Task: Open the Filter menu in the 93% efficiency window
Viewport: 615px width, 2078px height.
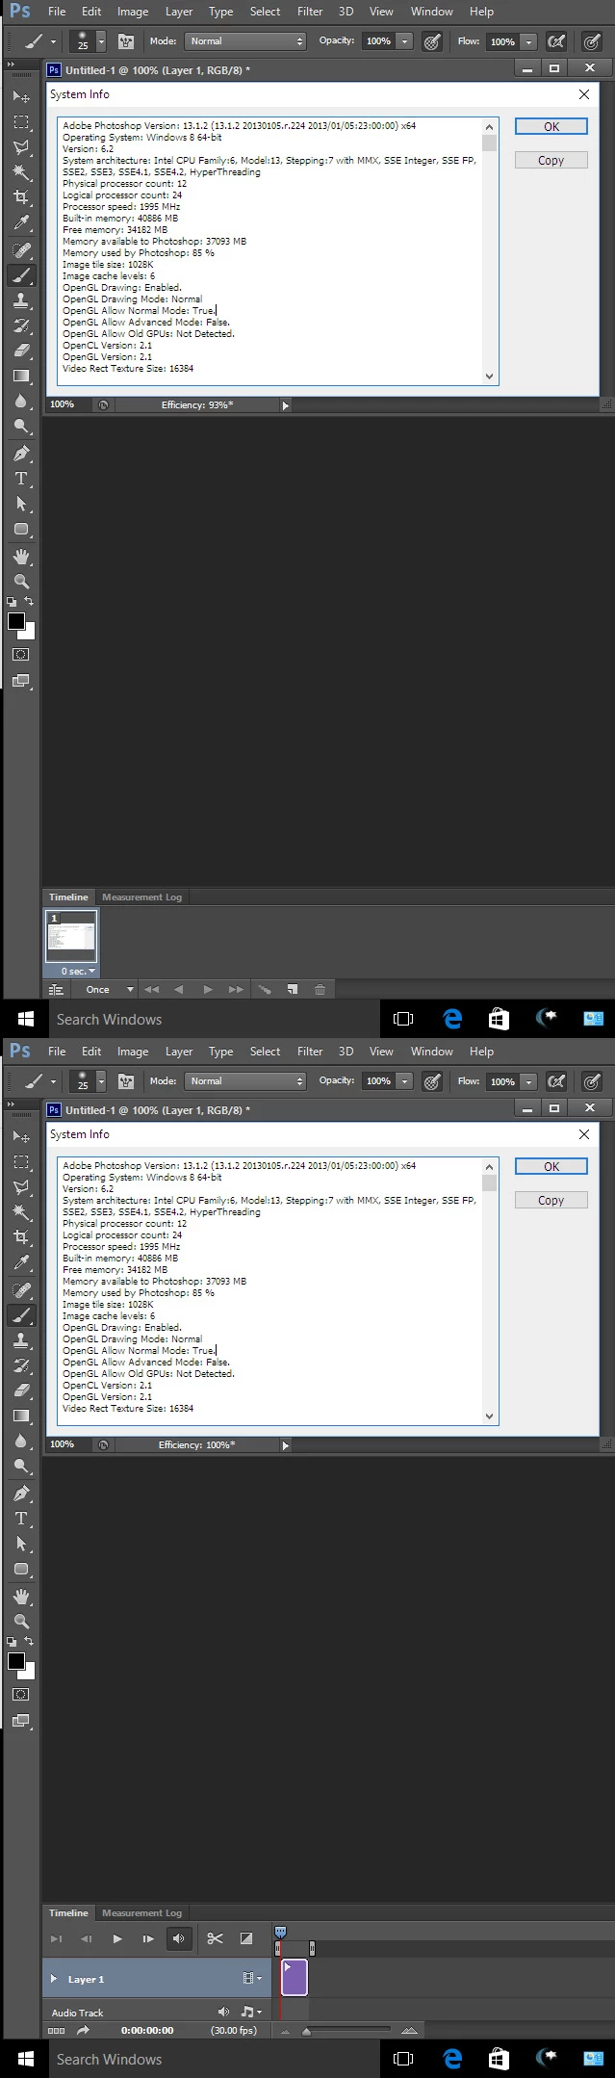Action: coord(310,12)
